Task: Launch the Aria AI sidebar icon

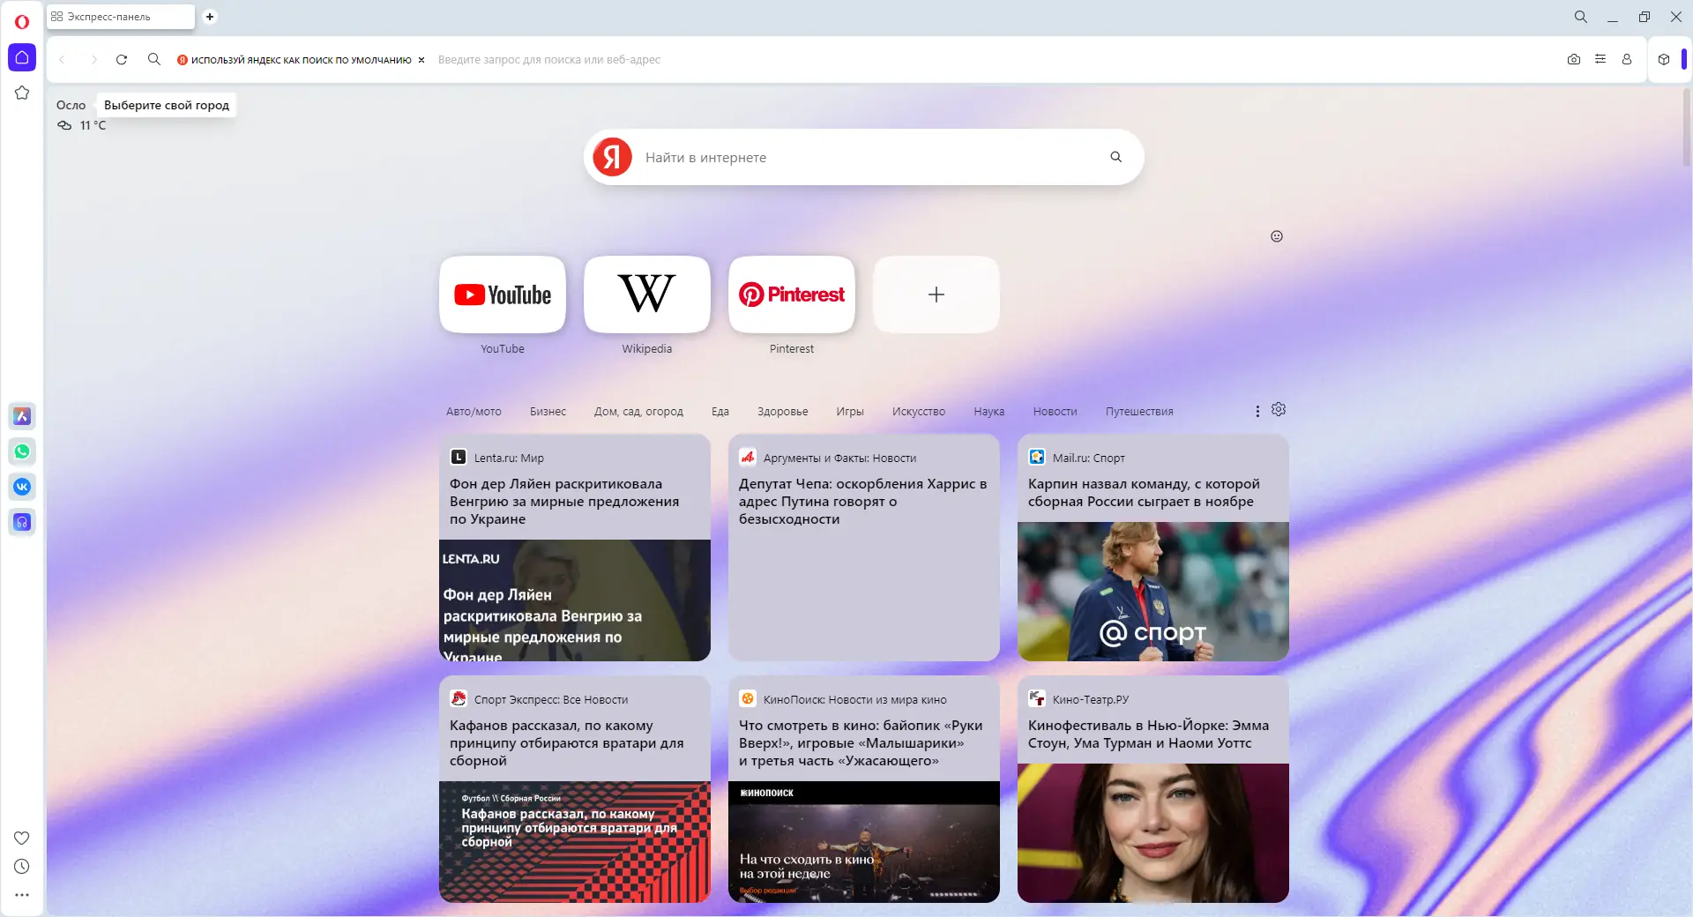Action: point(22,416)
